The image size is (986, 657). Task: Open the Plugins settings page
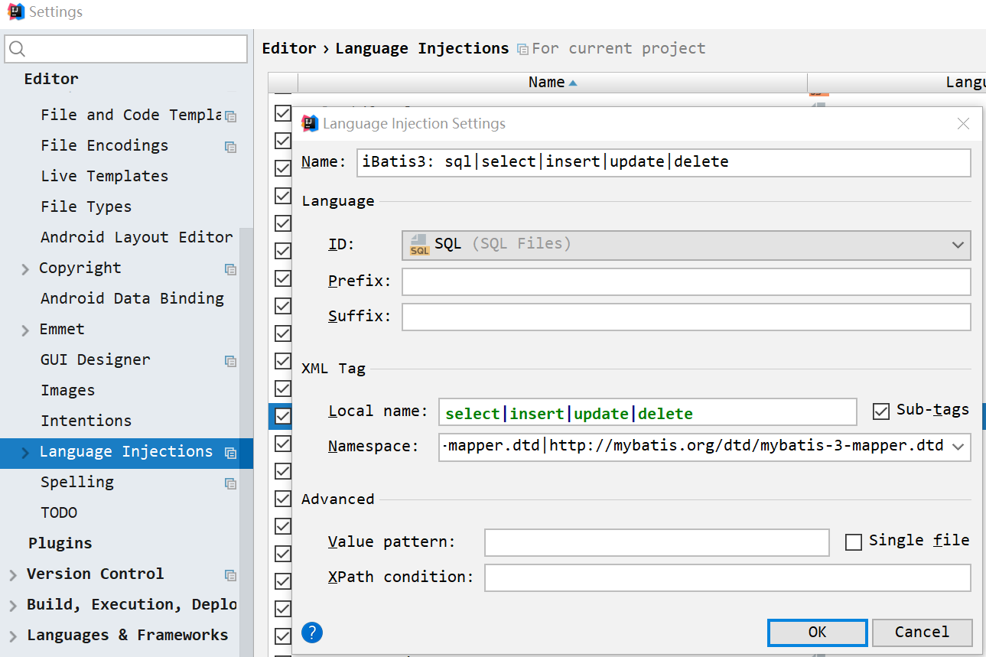(60, 543)
